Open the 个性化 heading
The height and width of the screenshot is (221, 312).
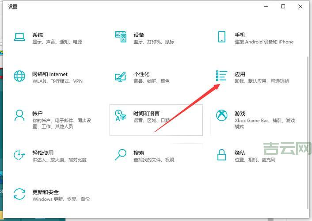point(141,74)
